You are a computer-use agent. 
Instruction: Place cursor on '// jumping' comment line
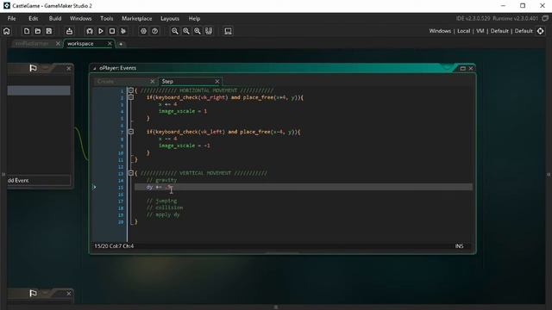(161, 201)
